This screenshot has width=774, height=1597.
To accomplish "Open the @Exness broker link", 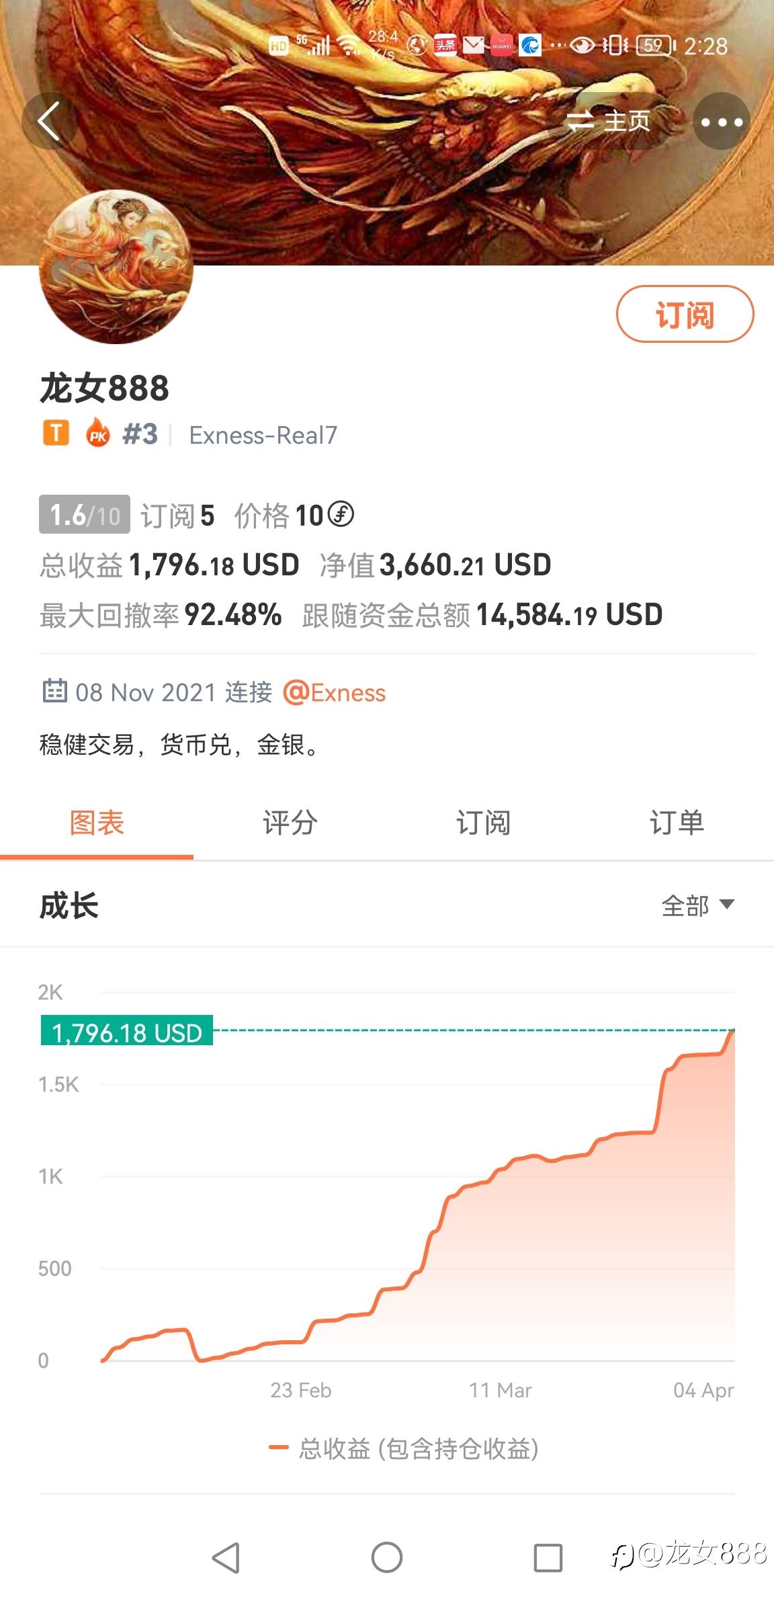I will 335,692.
